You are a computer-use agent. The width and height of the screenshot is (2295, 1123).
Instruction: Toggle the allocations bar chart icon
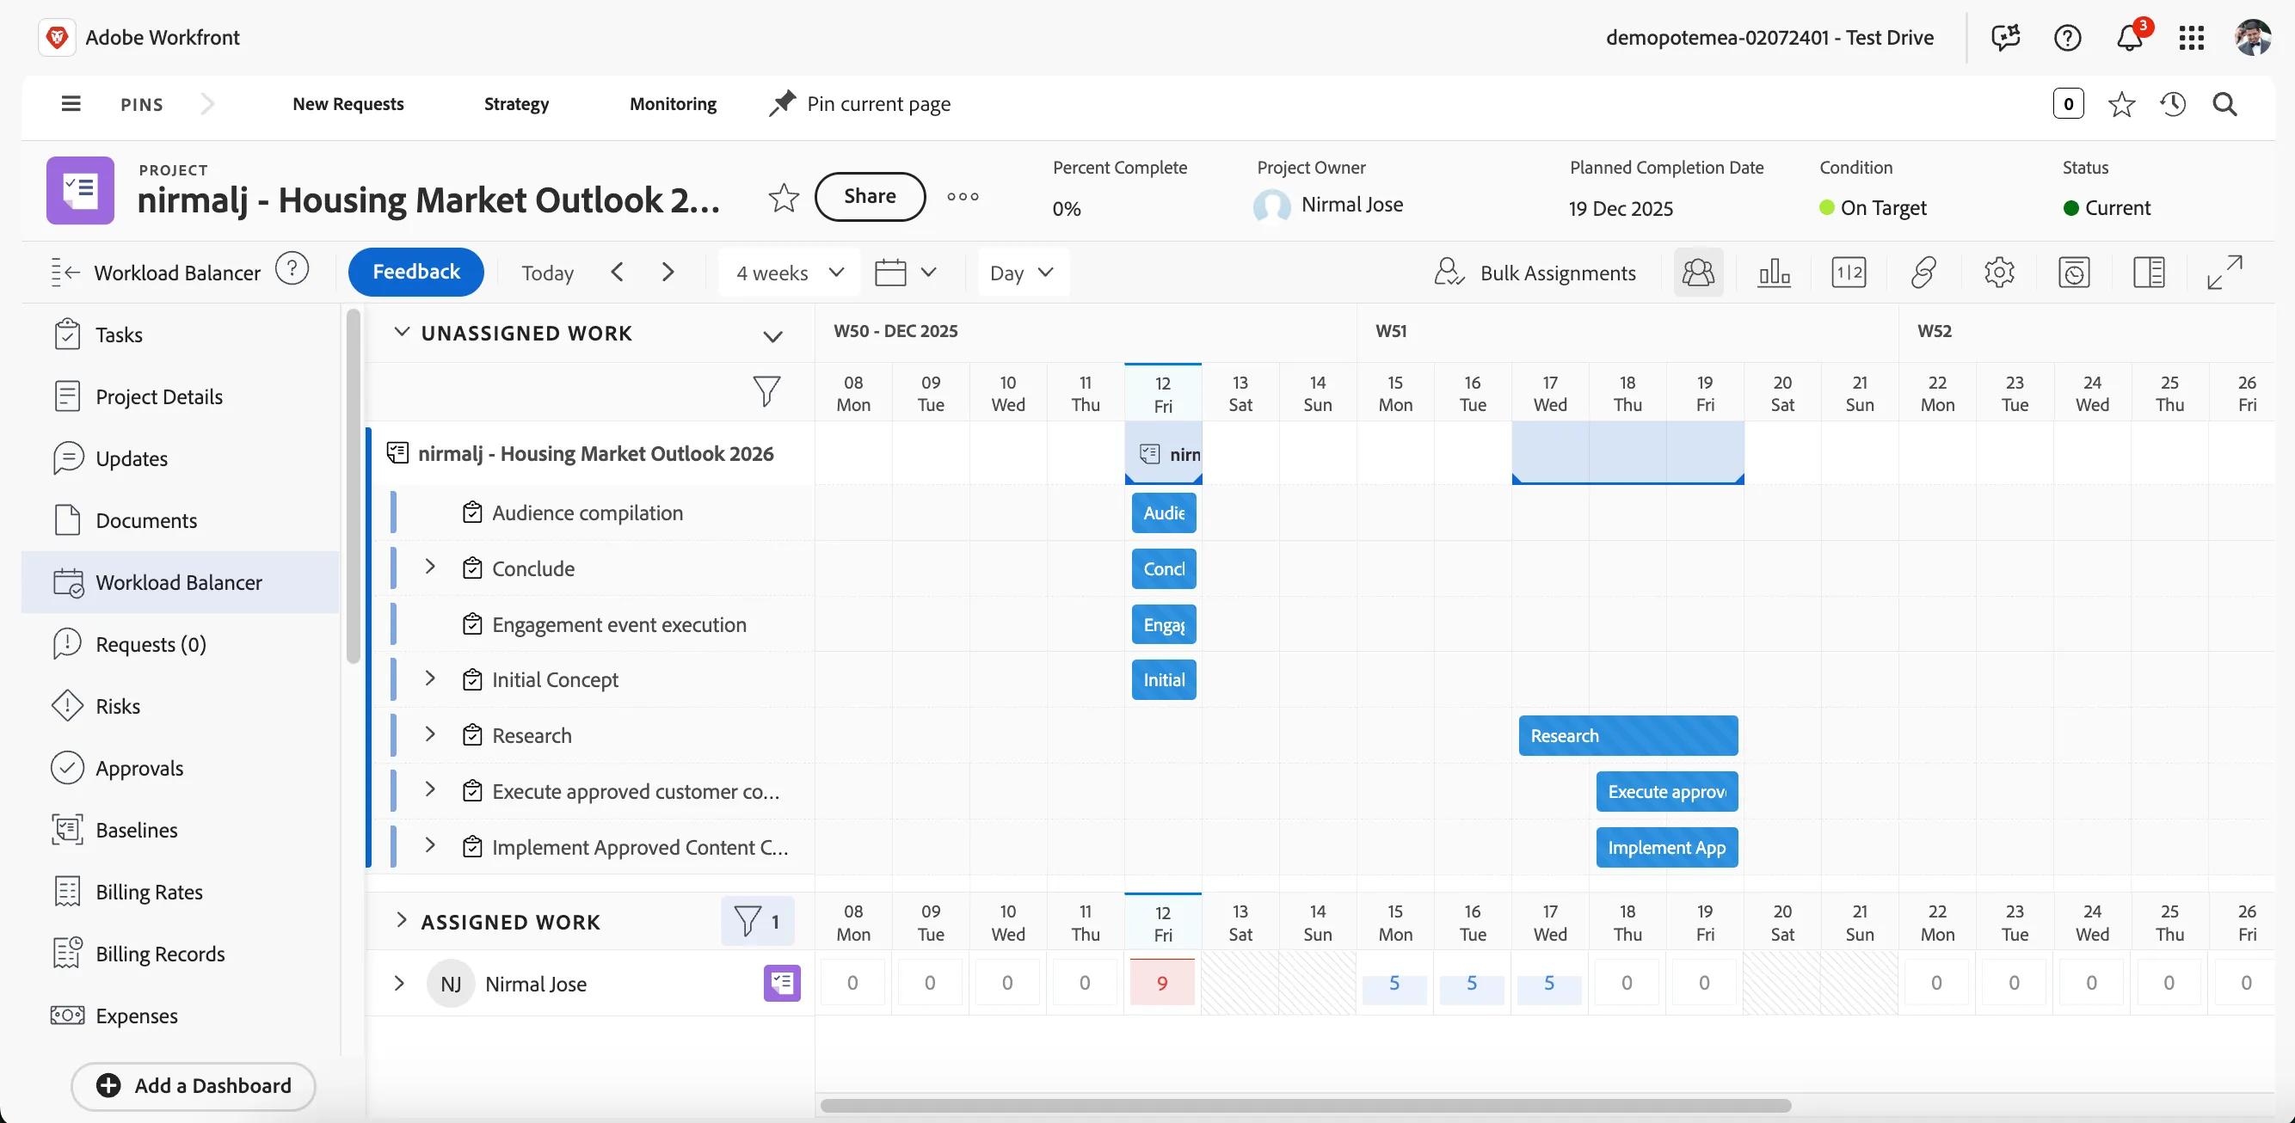(1774, 272)
